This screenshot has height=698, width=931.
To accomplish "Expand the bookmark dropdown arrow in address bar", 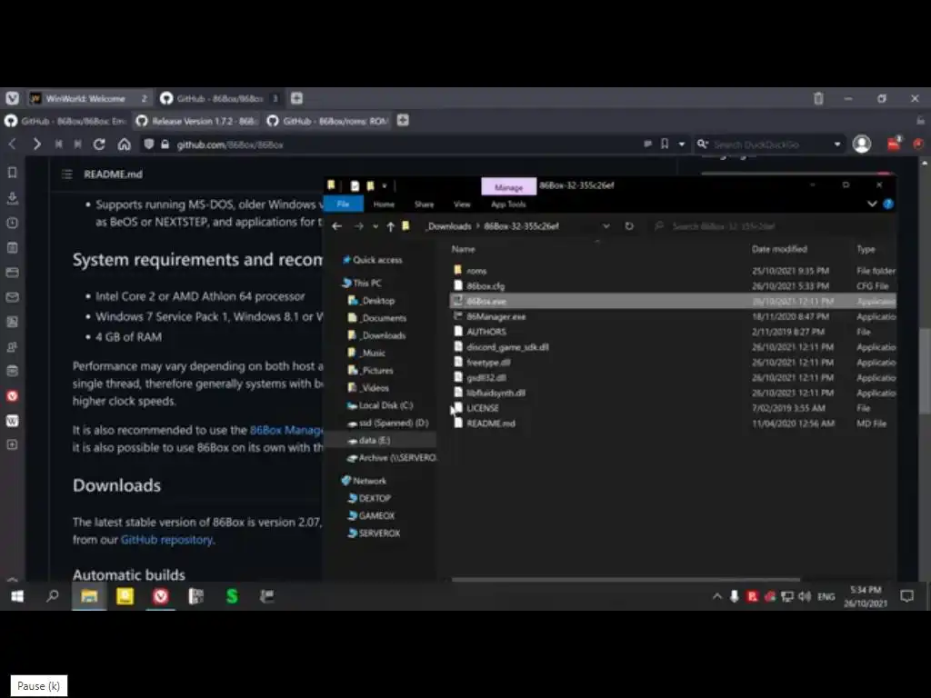I will (682, 145).
